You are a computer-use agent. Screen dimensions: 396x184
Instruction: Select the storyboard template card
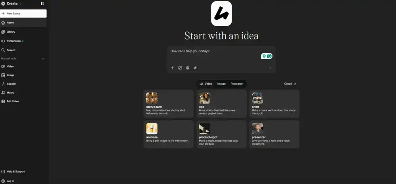click(x=169, y=103)
